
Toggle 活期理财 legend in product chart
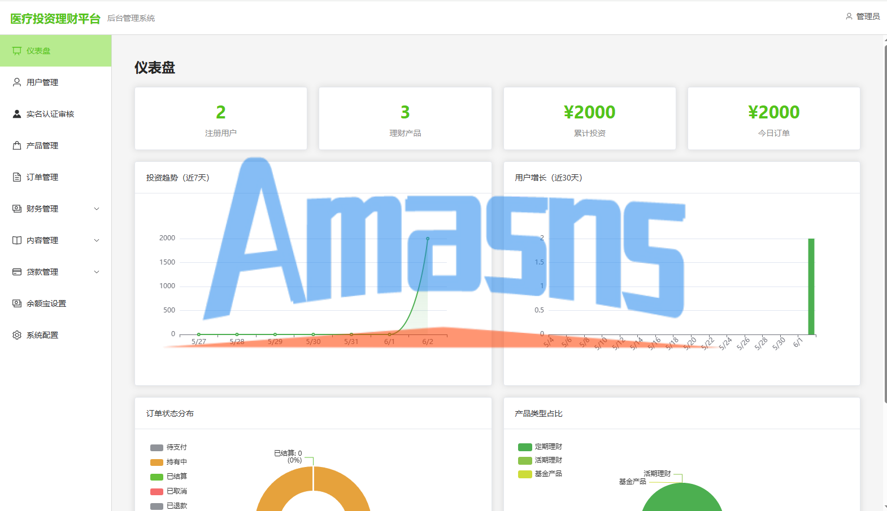point(540,460)
